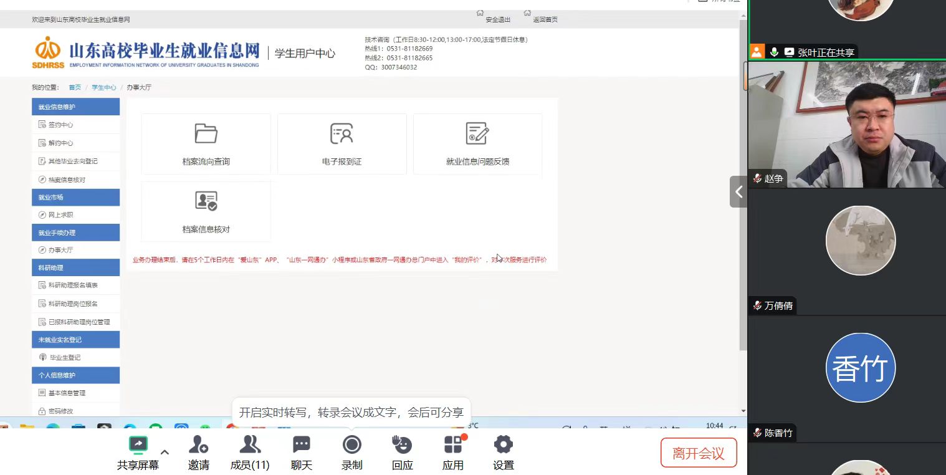Click the shared webpage vertical scrollbar
Image resolution: width=946 pixels, height=475 pixels.
click(x=742, y=185)
